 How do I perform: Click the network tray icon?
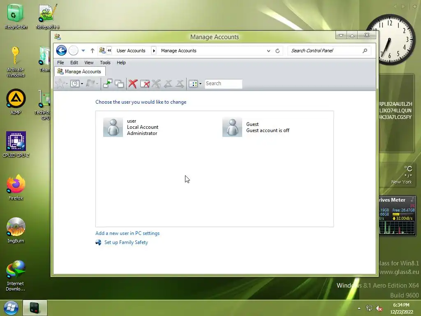pyautogui.click(x=369, y=308)
